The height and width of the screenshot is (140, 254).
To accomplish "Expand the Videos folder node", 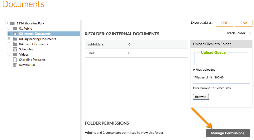I will pos(9,54).
